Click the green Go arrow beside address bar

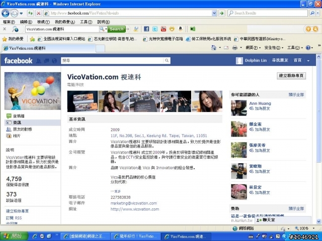point(221,14)
